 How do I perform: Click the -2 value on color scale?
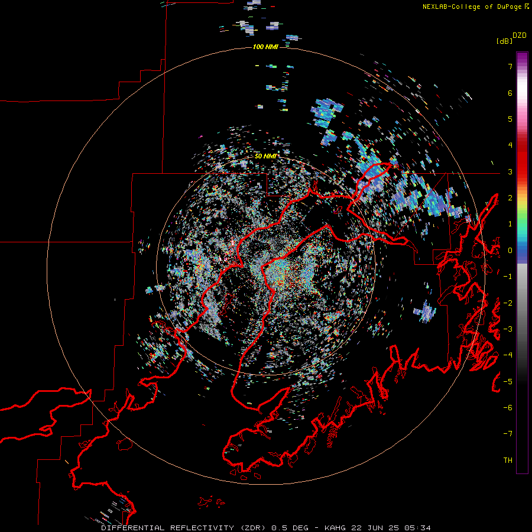click(508, 303)
